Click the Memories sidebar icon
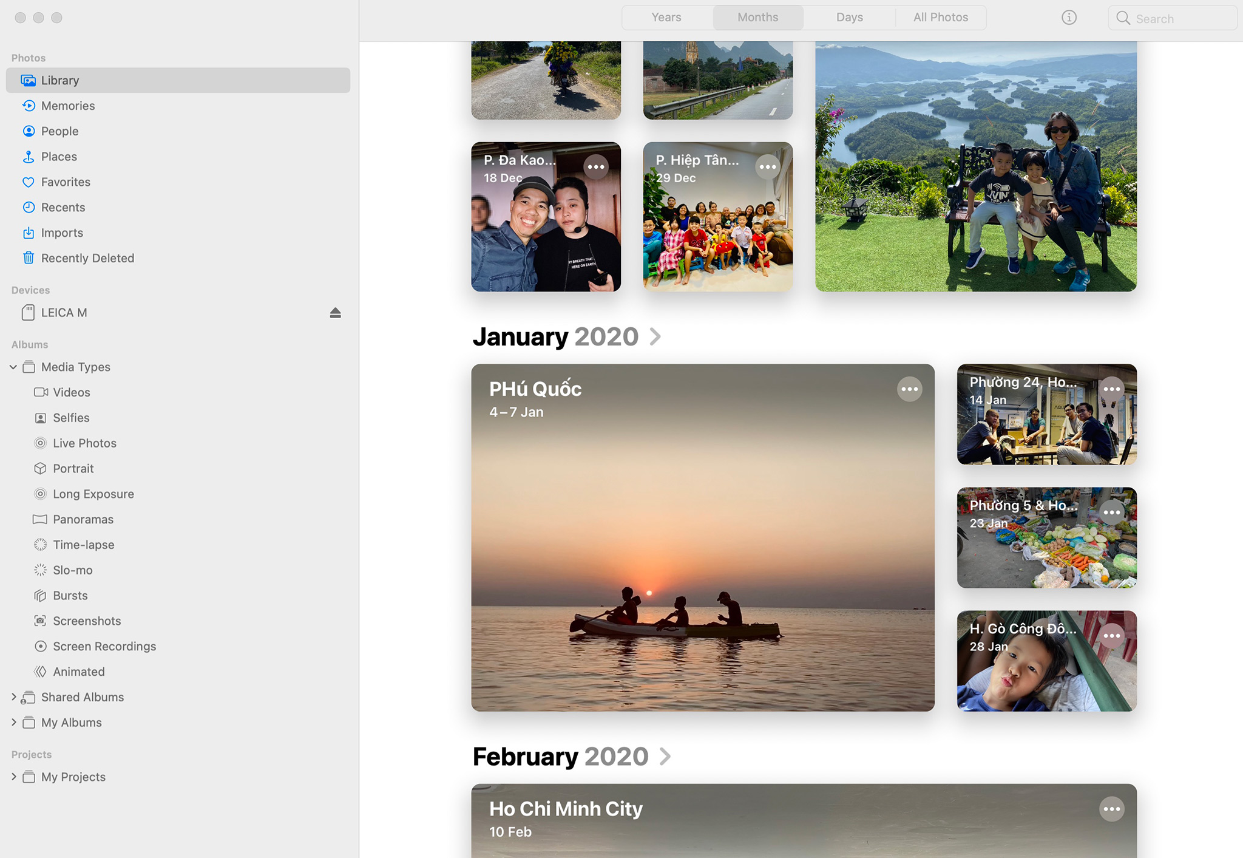The width and height of the screenshot is (1243, 858). pos(29,106)
